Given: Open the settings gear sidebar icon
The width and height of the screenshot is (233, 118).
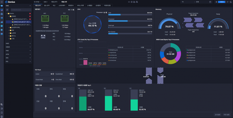Looking at the screenshot, I should pos(2,30).
